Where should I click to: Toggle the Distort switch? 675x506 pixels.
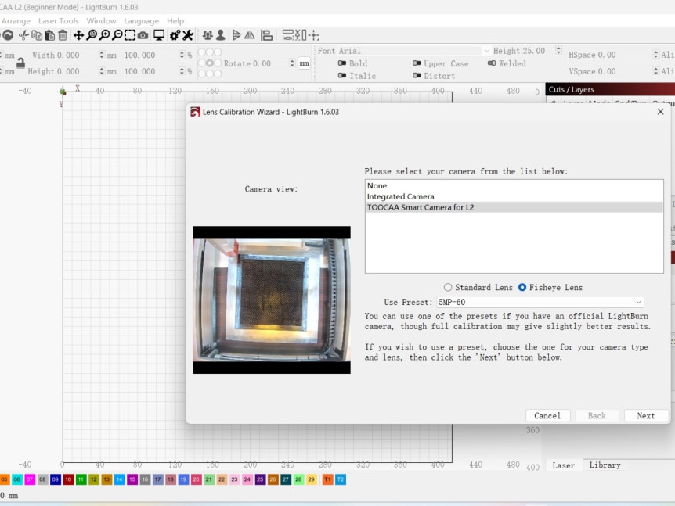click(x=417, y=76)
